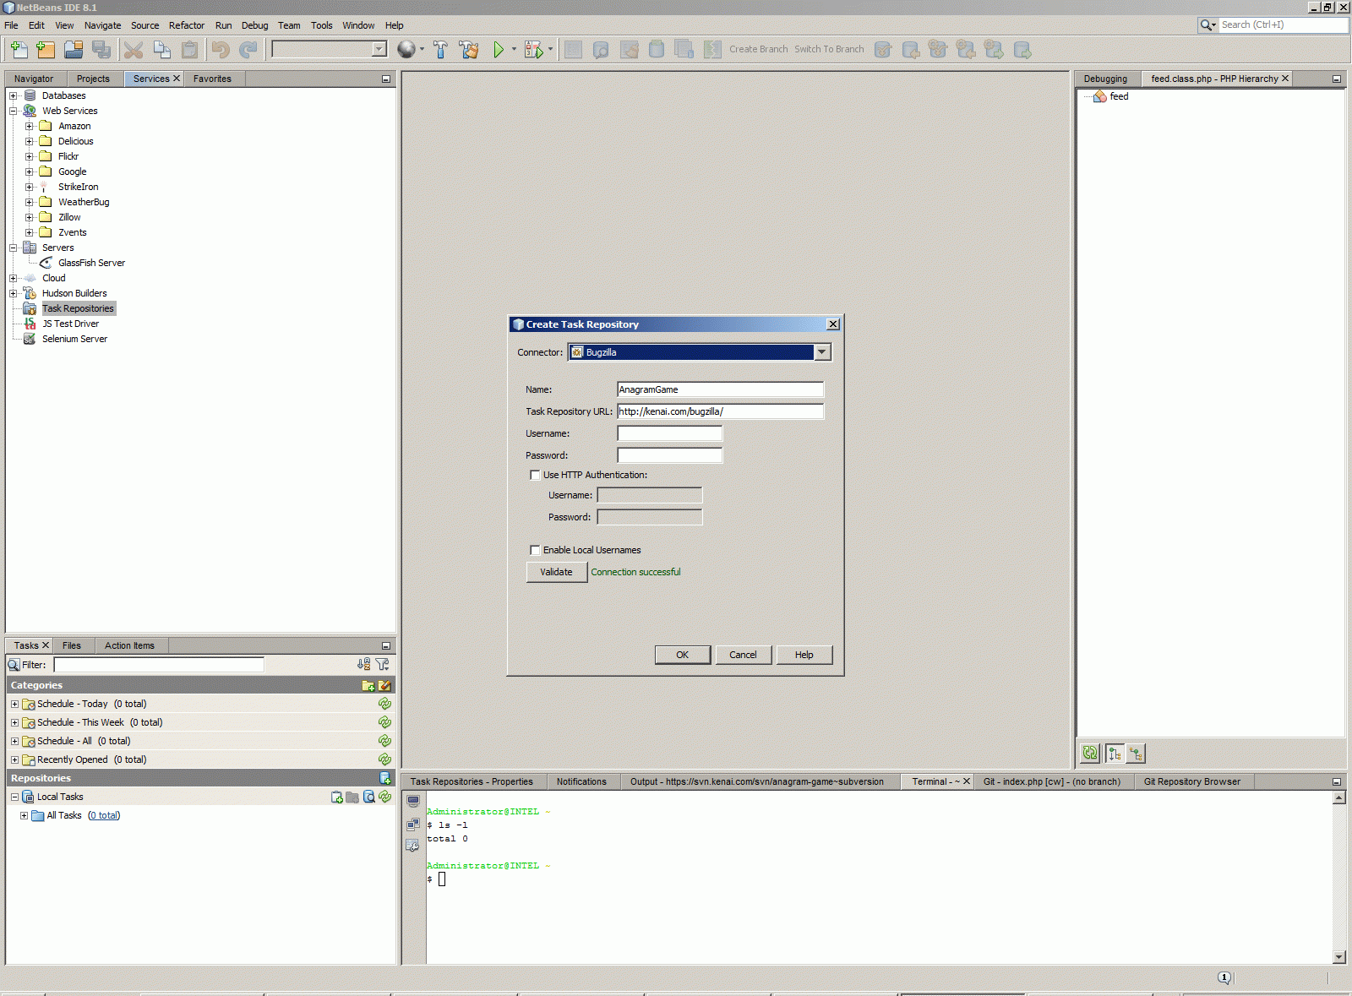Screen dimensions: 1352x996
Task: Click the refresh icon on Local Tasks row
Action: click(384, 797)
